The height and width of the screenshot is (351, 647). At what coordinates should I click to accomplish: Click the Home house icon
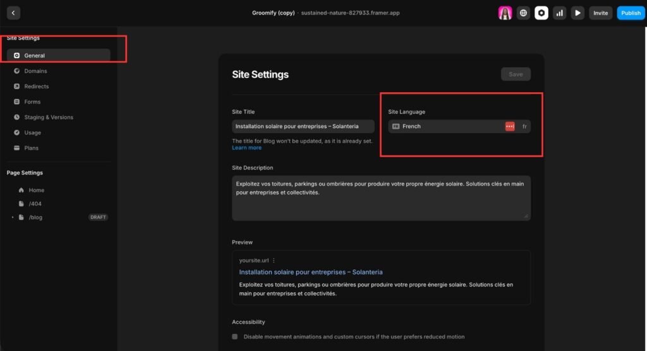[21, 190]
